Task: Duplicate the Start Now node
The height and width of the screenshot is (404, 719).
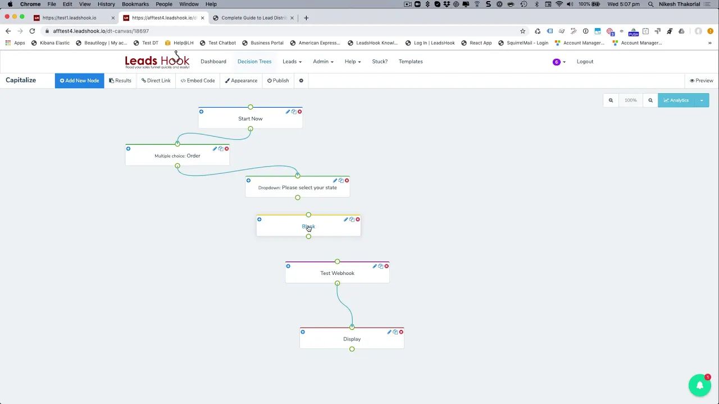Action: click(294, 112)
